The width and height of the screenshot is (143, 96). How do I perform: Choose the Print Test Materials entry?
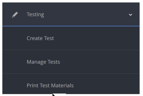click(71, 84)
